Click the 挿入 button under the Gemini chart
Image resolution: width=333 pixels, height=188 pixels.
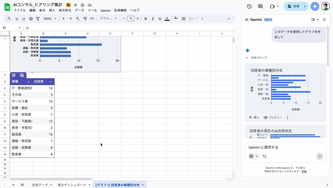[x=254, y=117]
